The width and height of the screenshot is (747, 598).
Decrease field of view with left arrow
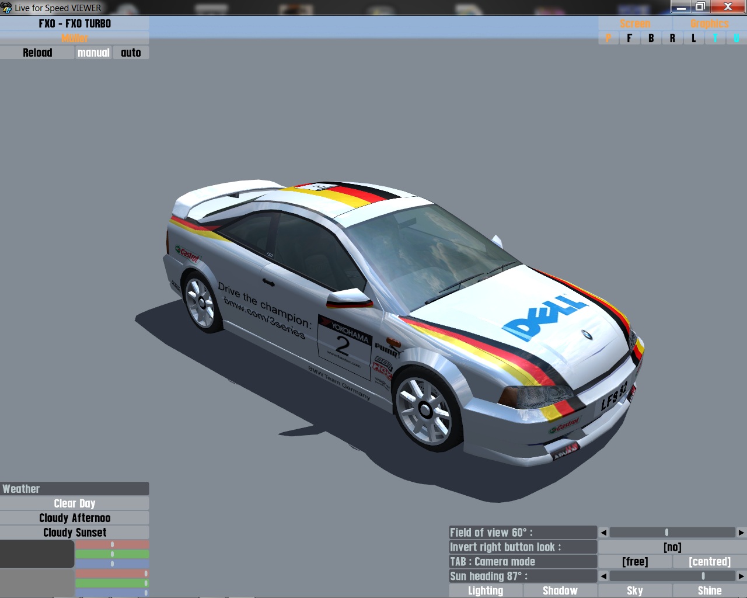pyautogui.click(x=603, y=533)
